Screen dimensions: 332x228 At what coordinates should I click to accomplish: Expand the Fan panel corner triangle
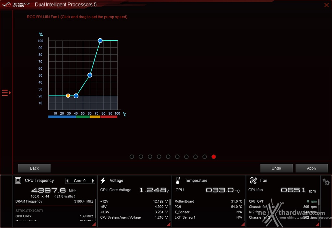click(x=317, y=224)
